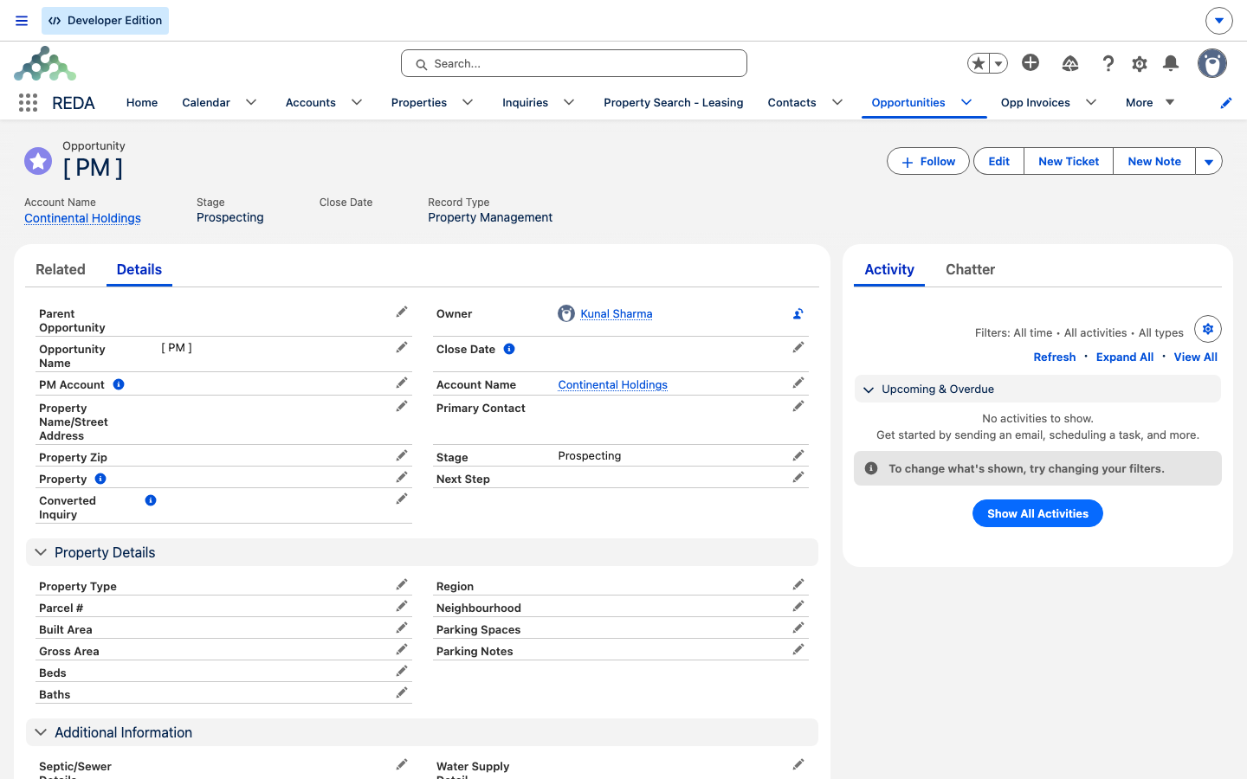Image resolution: width=1247 pixels, height=779 pixels.
Task: Open the favorites list dropdown
Action: pos(998,63)
